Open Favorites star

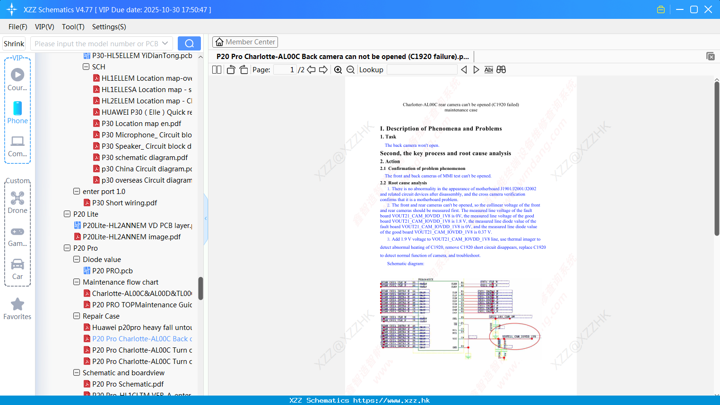coord(17,309)
